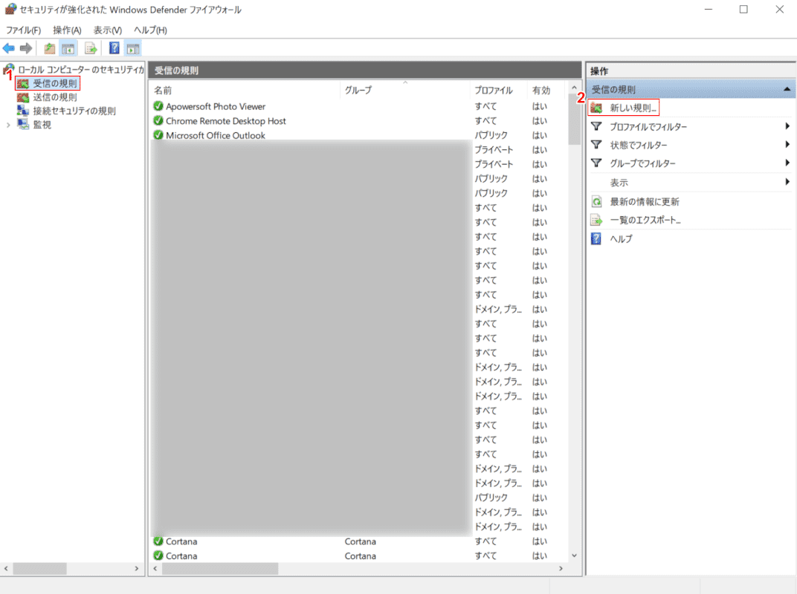Click 最新の情報に更新 action
The image size is (797, 594).
[645, 201]
